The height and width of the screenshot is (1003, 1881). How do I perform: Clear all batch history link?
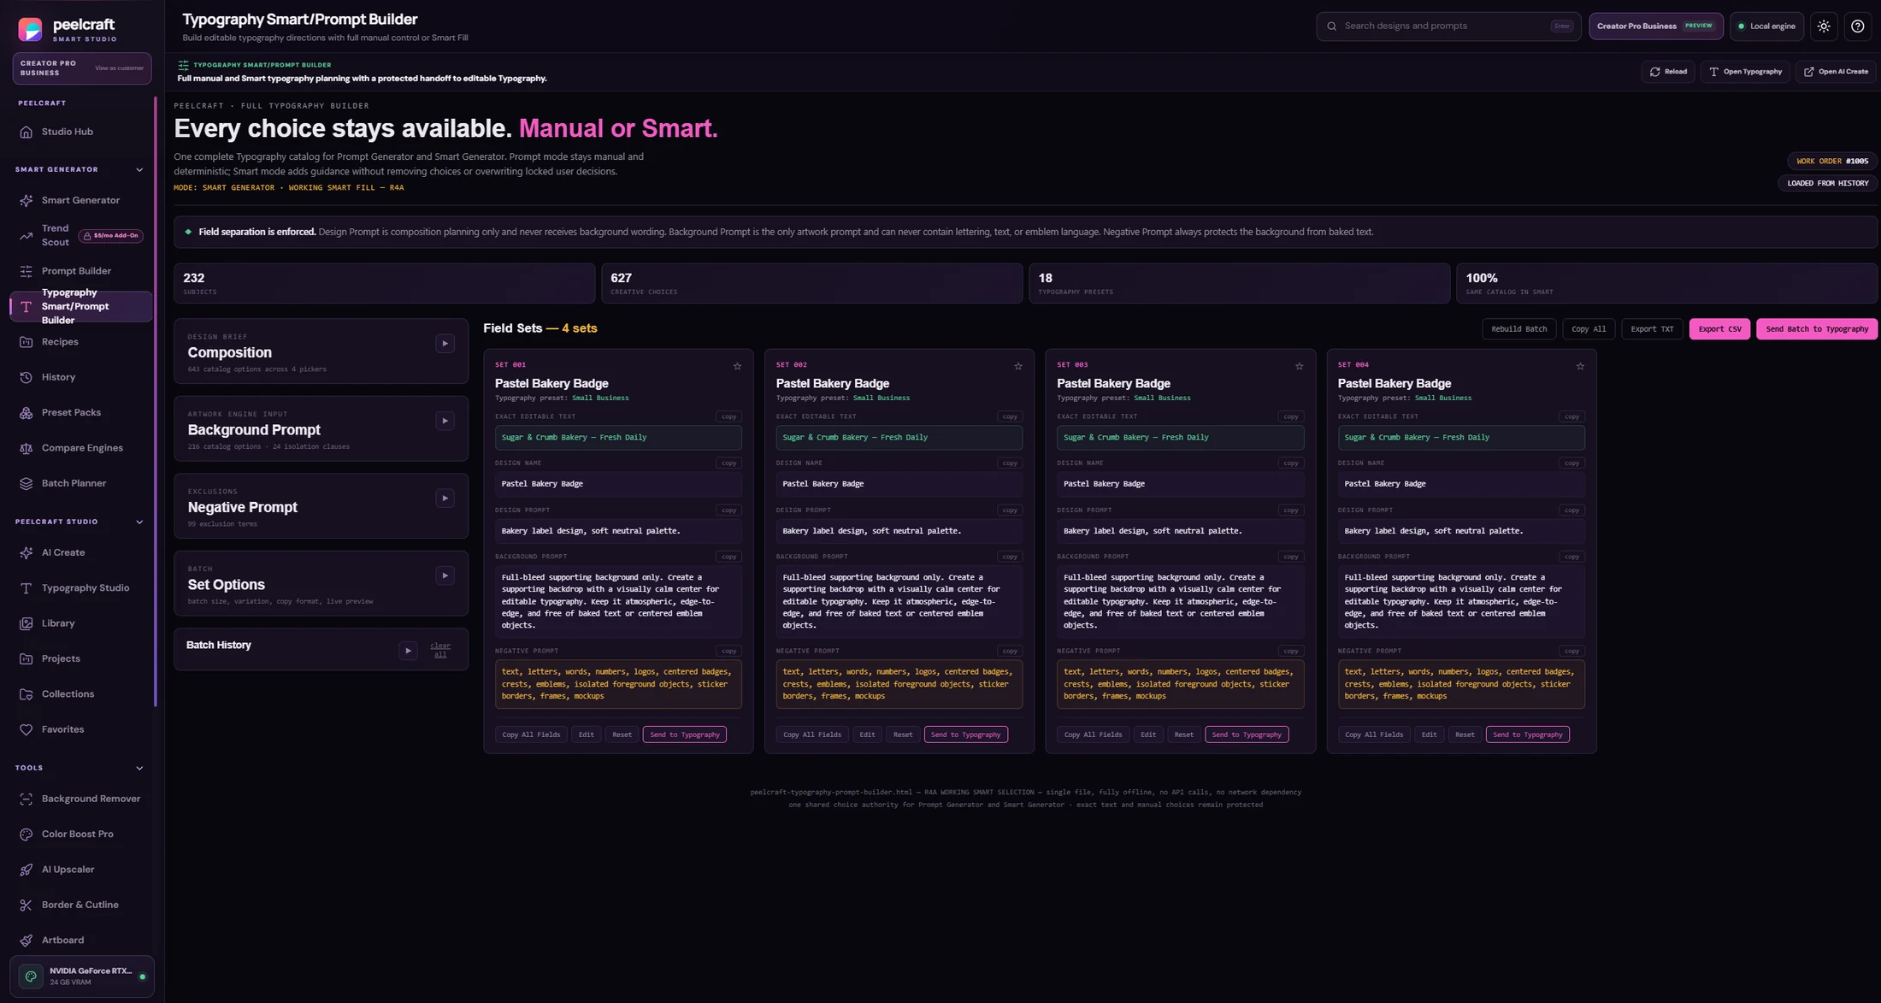pos(440,650)
